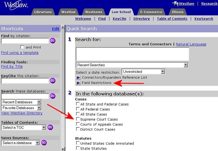This screenshot has height=151, width=218.
Task: Open the KeyCite navigation link
Action: click(119, 19)
